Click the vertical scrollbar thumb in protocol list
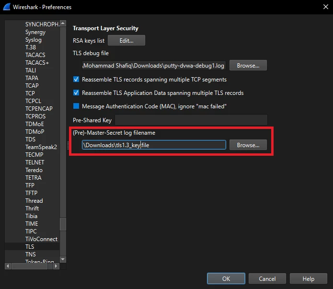Image resolution: width=333 pixels, height=289 pixels. point(63,224)
